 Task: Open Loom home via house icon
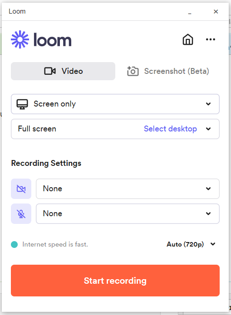(188, 39)
